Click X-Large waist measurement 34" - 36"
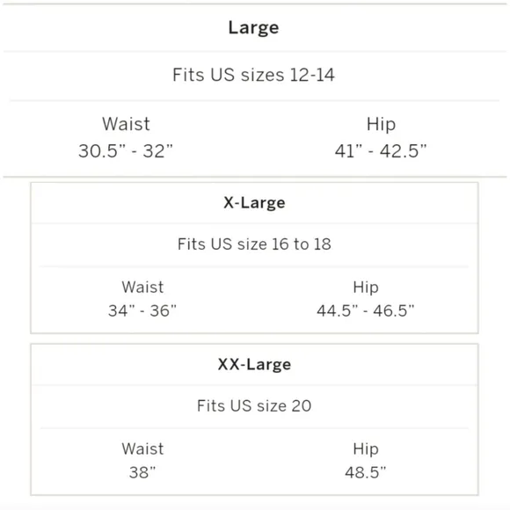The height and width of the screenshot is (510, 510). click(x=142, y=310)
